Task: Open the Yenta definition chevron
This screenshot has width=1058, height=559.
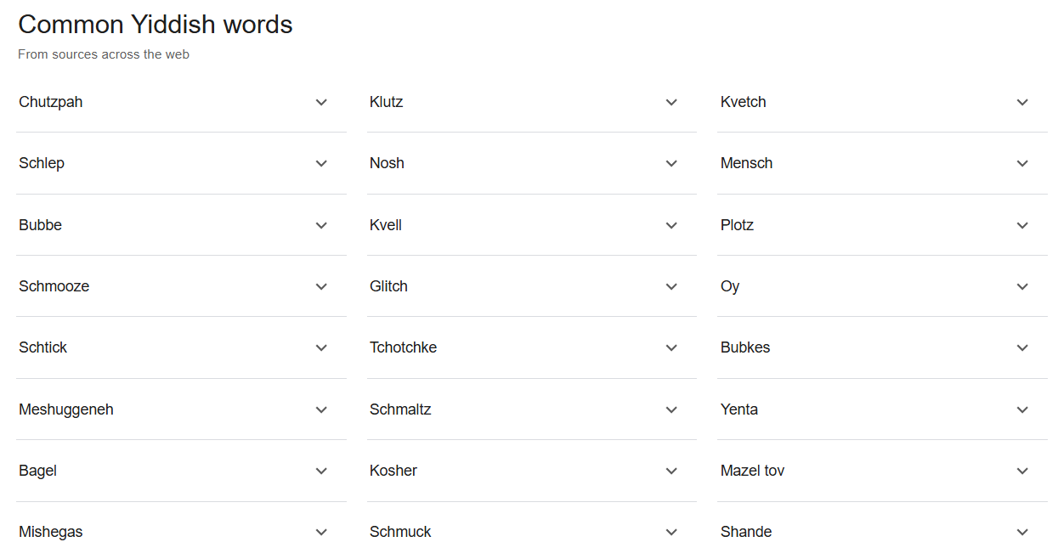Action: 1022,409
